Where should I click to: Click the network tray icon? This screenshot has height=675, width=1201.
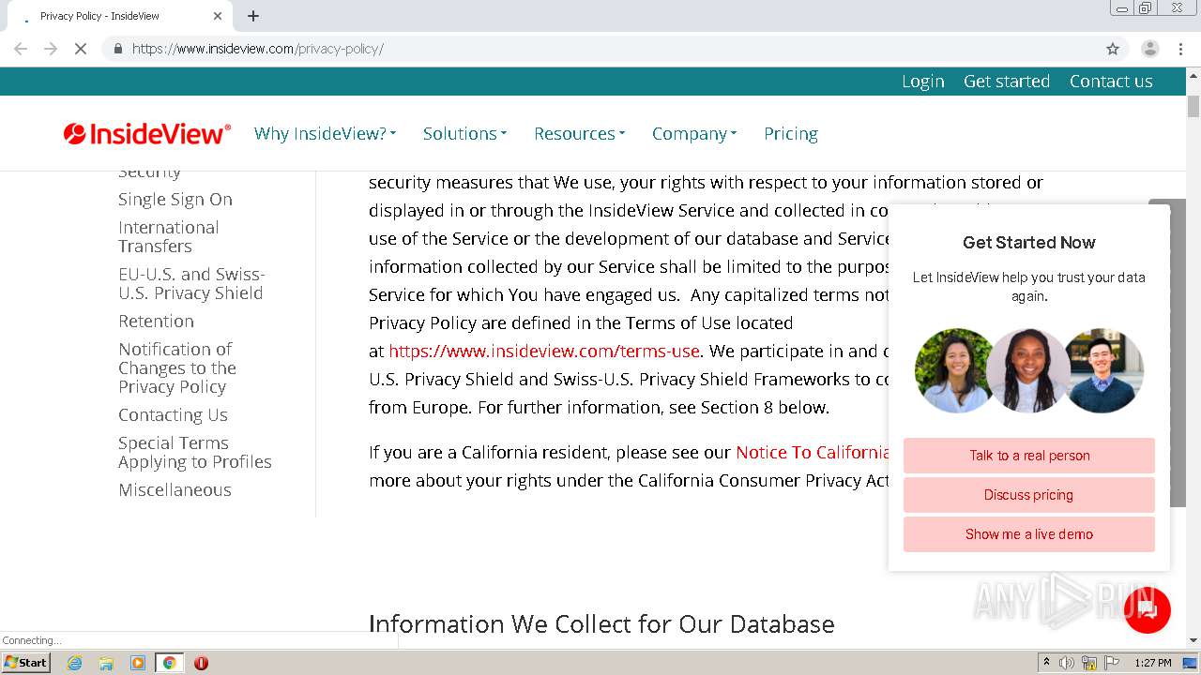tap(1089, 663)
